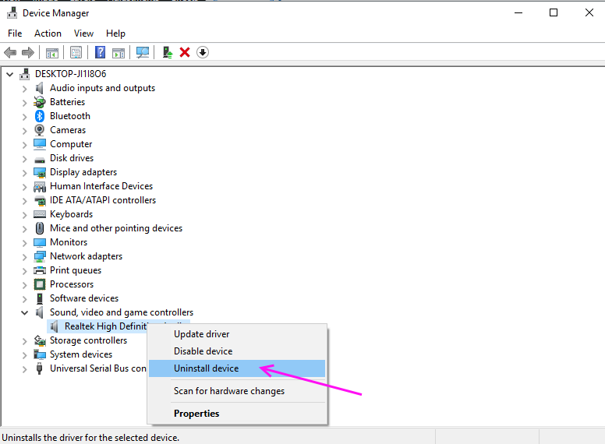605x444 pixels.
Task: Expand the Computer category arrow
Action: click(x=24, y=145)
